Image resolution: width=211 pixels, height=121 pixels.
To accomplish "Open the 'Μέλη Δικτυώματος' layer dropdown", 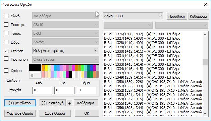I will tap(66, 51).
